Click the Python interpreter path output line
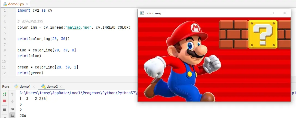 (x=78, y=93)
